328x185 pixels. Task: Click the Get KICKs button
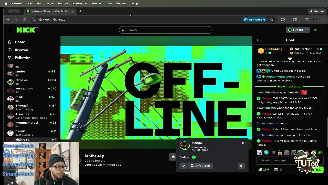tap(298, 30)
